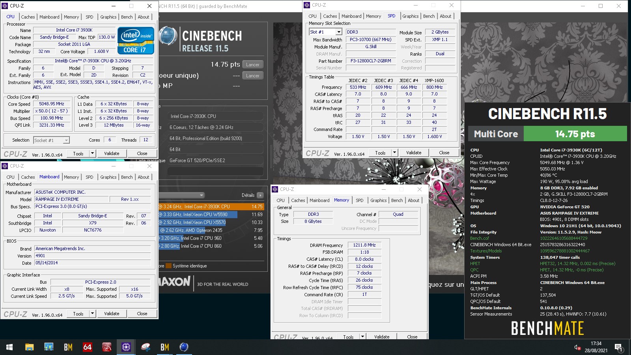The width and height of the screenshot is (631, 355).
Task: Open the Socket #1 selection dropdown
Action: [51, 140]
